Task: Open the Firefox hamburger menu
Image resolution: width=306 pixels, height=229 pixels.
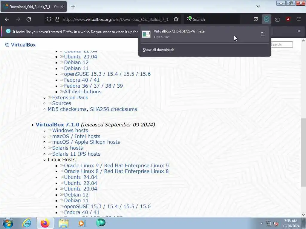Action: (299, 19)
